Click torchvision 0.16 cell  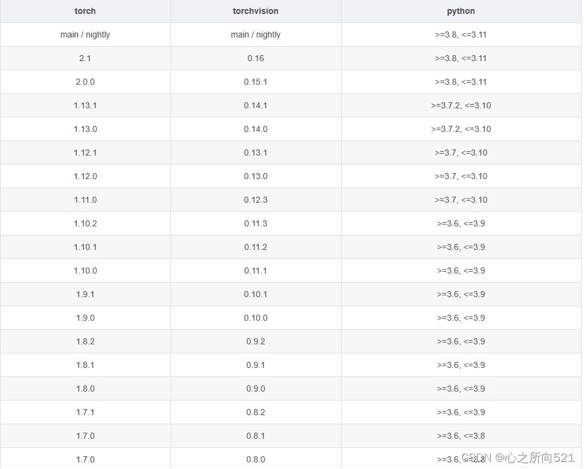256,58
